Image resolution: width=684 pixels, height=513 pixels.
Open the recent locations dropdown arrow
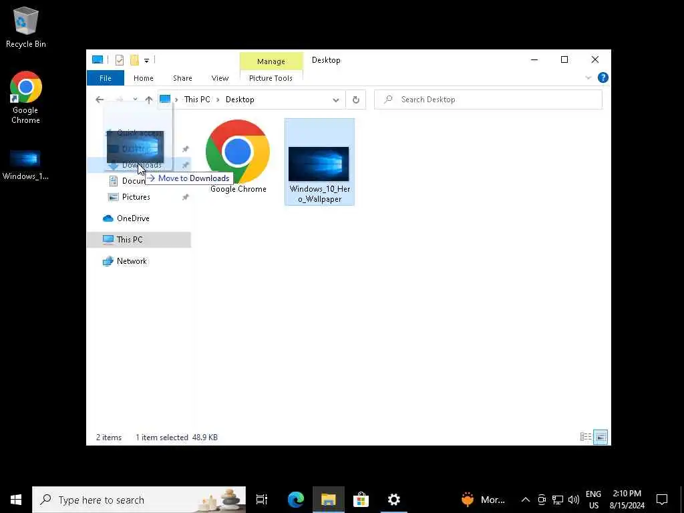pyautogui.click(x=135, y=100)
